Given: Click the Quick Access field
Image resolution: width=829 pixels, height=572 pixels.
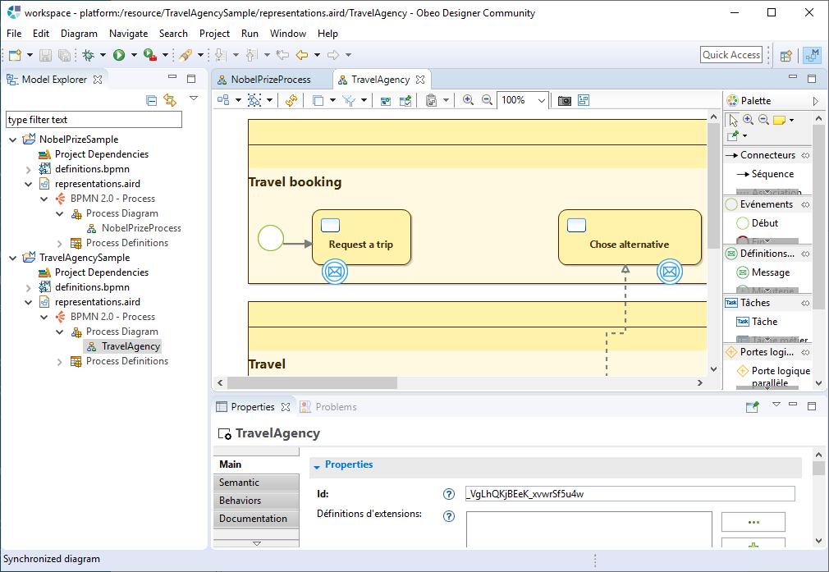Looking at the screenshot, I should click(x=731, y=55).
